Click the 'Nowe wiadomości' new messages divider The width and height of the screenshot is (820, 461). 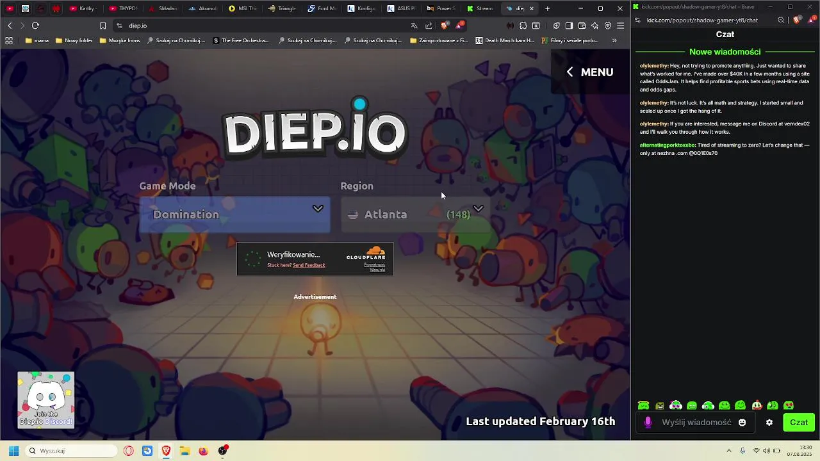pyautogui.click(x=725, y=52)
